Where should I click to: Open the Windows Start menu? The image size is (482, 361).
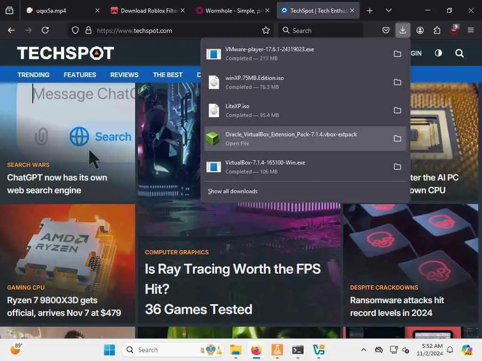pos(109,350)
